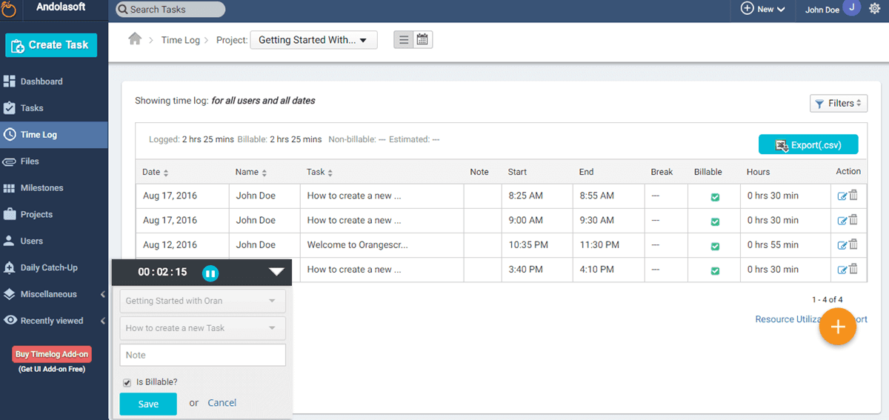The image size is (889, 420).
Task: Delete the 9:00 AM time log entry
Action: coord(853,220)
